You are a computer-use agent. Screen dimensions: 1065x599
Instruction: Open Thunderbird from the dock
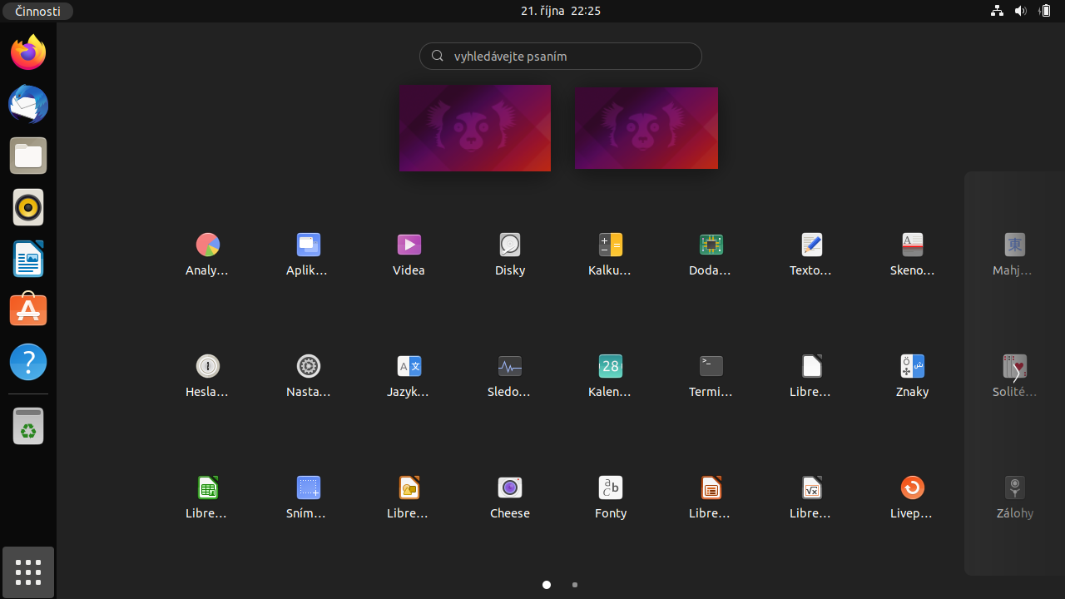click(28, 104)
